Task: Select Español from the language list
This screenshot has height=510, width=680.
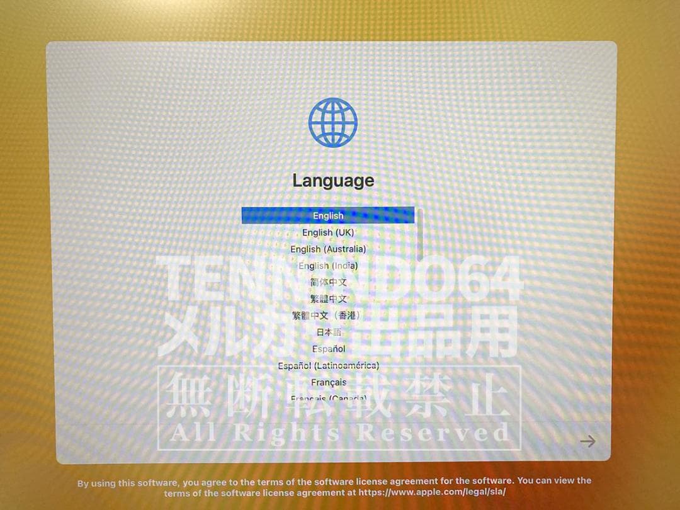Action: [328, 349]
